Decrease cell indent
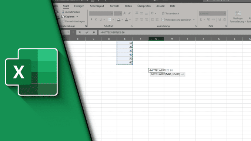251x141 pixels. pos(152,20)
